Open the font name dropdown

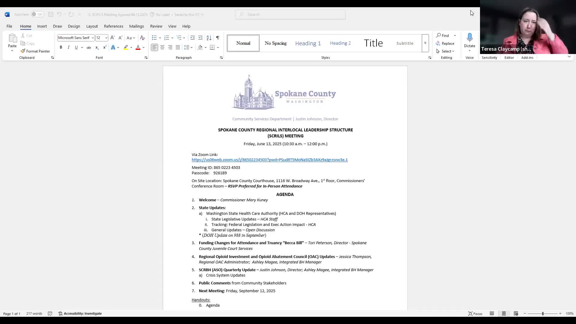pos(93,38)
